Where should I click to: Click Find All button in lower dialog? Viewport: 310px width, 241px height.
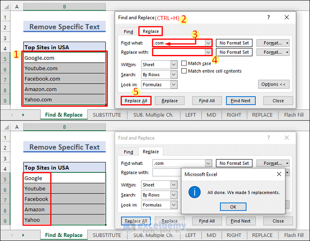(207, 221)
